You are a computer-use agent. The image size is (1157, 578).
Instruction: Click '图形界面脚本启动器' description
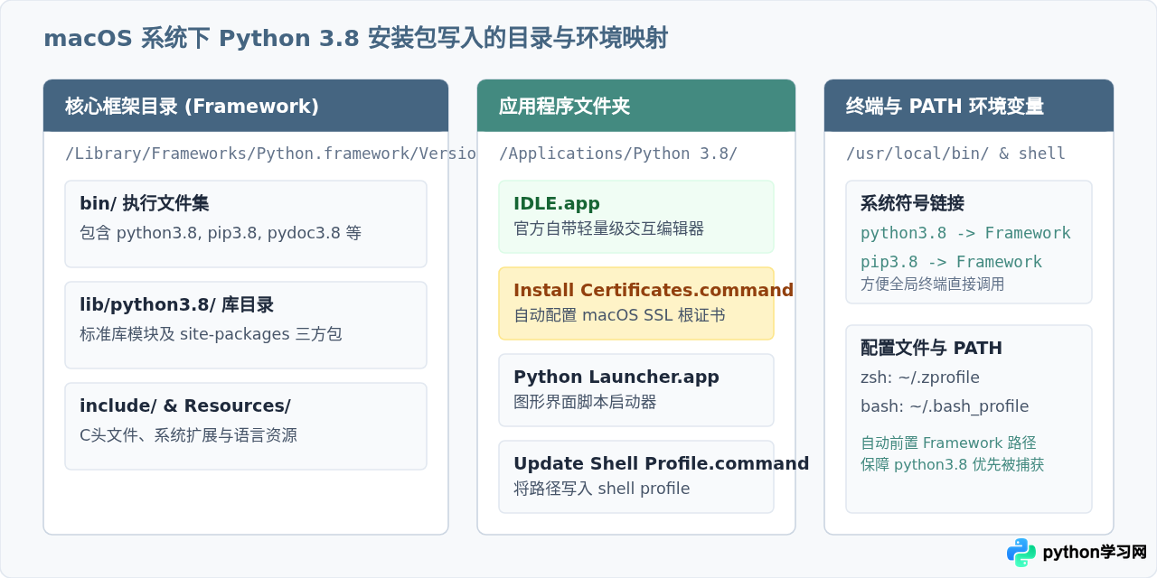pyautogui.click(x=585, y=402)
